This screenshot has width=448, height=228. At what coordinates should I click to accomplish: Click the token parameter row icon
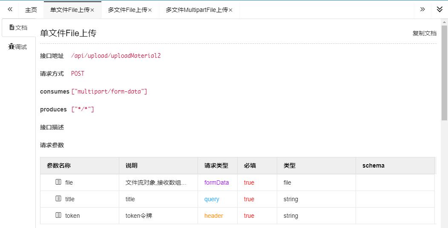click(58, 215)
